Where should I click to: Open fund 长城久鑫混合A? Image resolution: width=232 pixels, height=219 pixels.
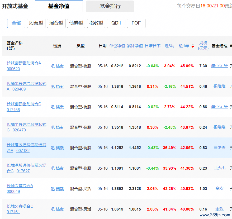tap(20, 186)
